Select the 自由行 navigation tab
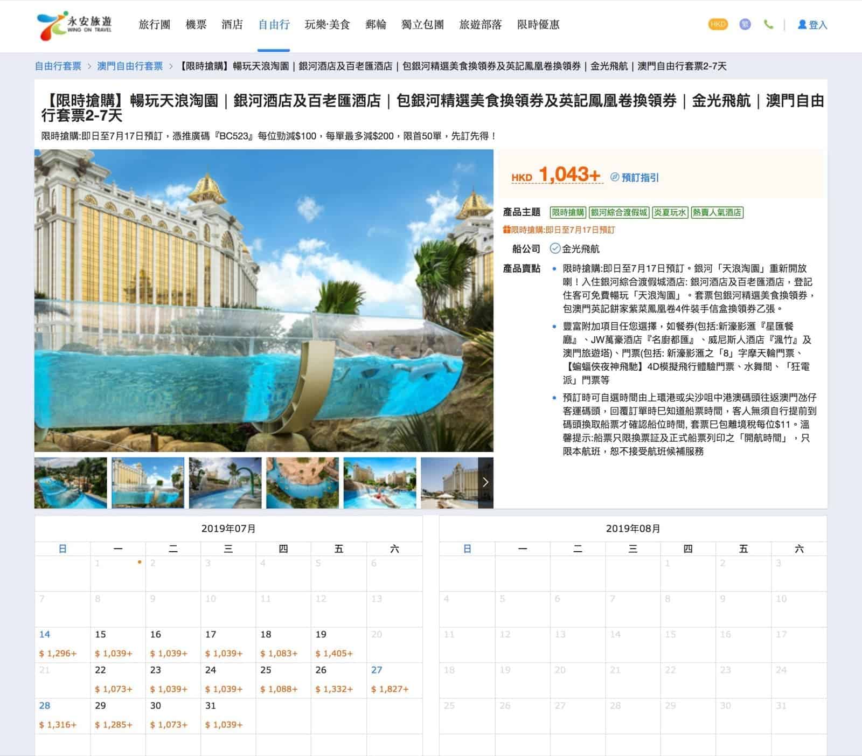 point(274,25)
